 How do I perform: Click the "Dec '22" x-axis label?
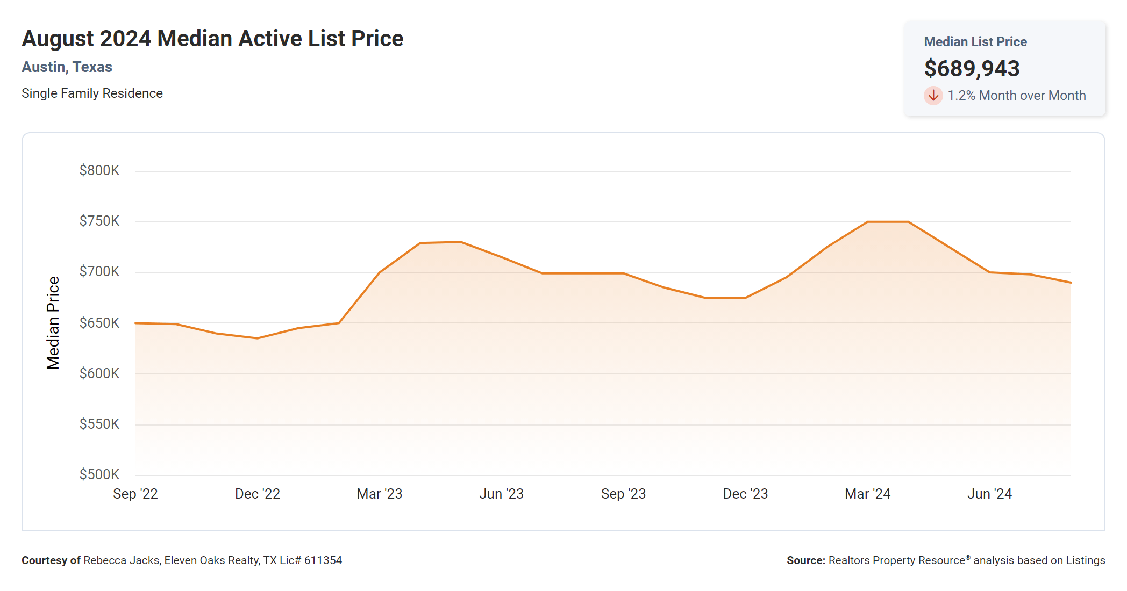pos(258,494)
